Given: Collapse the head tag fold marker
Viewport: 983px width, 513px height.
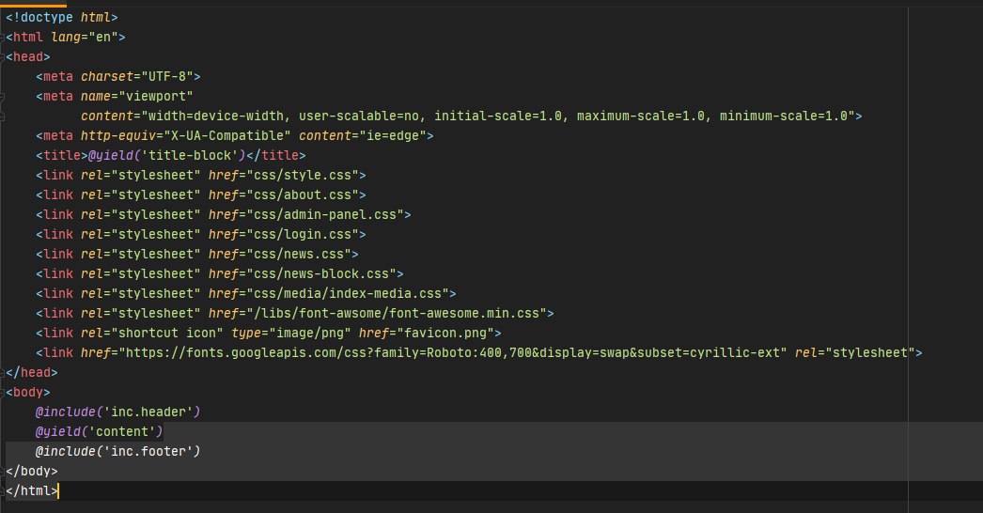Looking at the screenshot, I should tap(3, 57).
